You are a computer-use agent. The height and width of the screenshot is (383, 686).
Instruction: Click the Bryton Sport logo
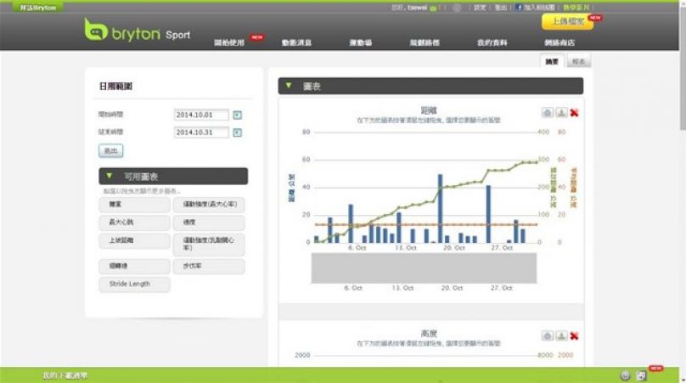pos(137,31)
